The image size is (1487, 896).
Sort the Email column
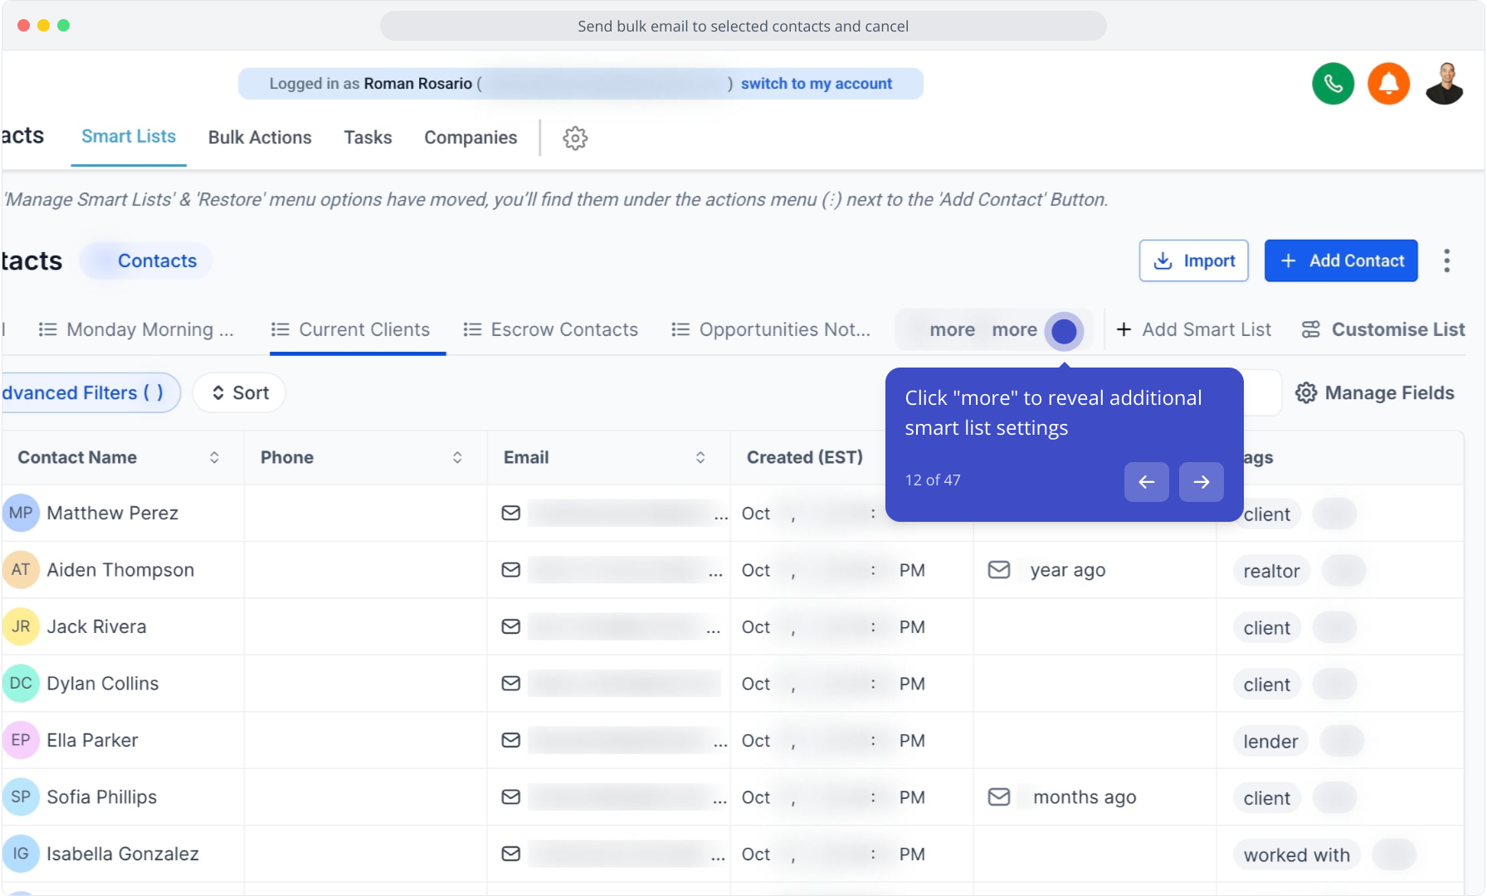pos(700,458)
